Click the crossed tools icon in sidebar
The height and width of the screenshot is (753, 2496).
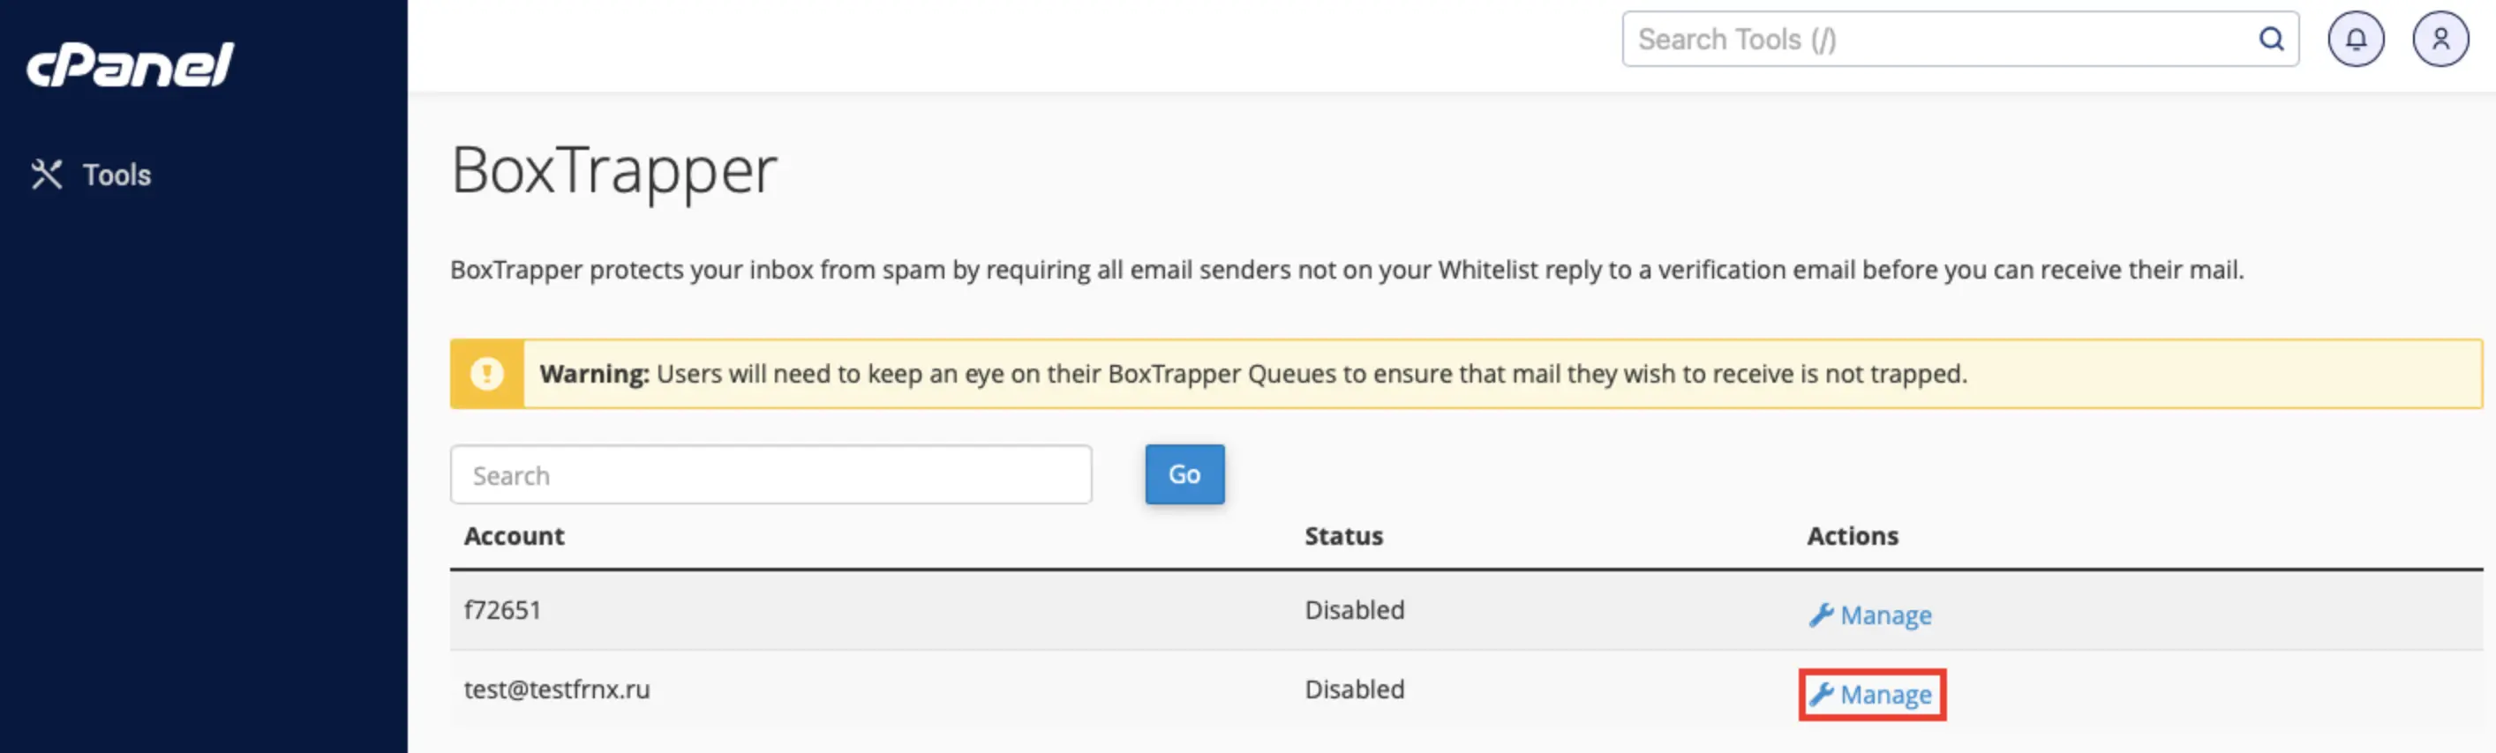click(47, 175)
